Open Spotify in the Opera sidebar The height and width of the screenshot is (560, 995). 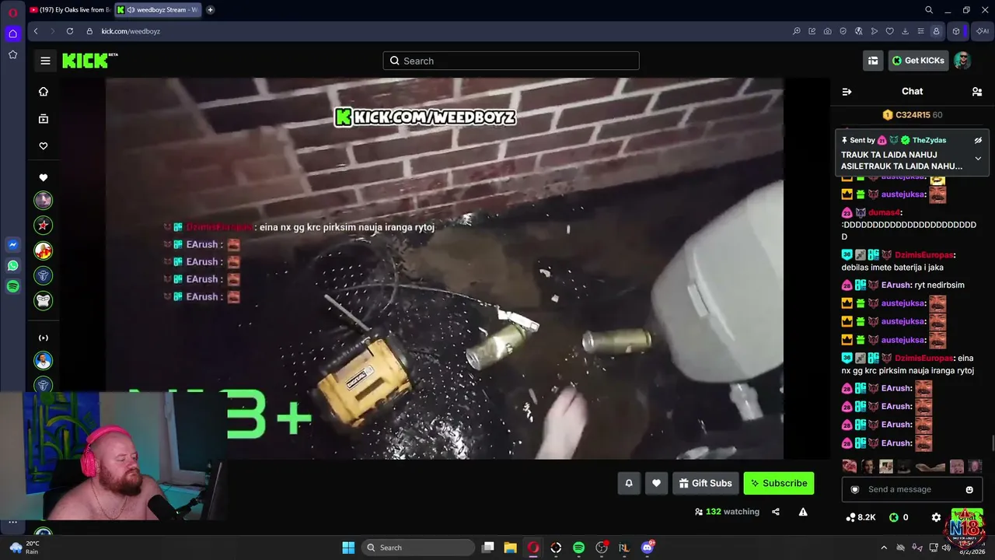pos(12,286)
